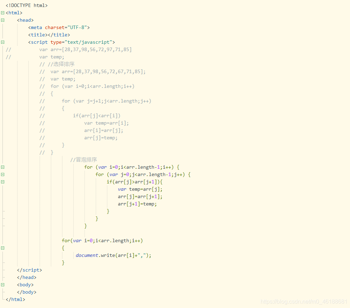Collapse the <html> tag fold marker

coord(3,13)
